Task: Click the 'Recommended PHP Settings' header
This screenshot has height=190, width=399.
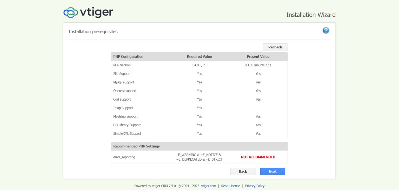Action: (137, 146)
